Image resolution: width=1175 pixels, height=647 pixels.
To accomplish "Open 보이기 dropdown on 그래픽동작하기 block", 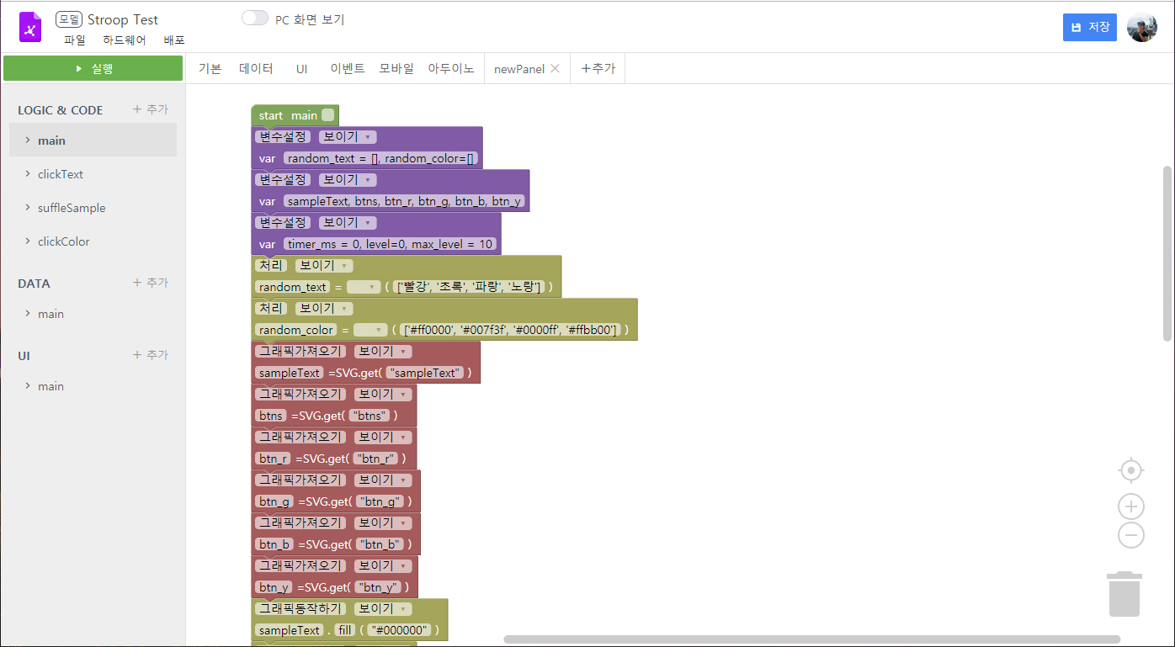I will (x=382, y=608).
